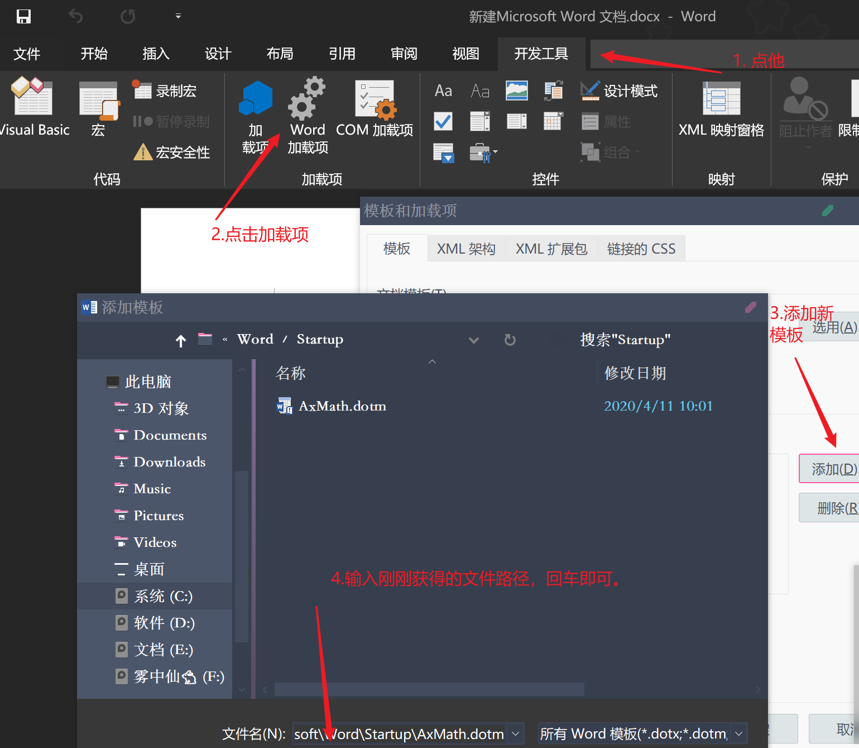Image resolution: width=859 pixels, height=748 pixels.
Task: Open the Documents folder in the tree
Action: (161, 435)
